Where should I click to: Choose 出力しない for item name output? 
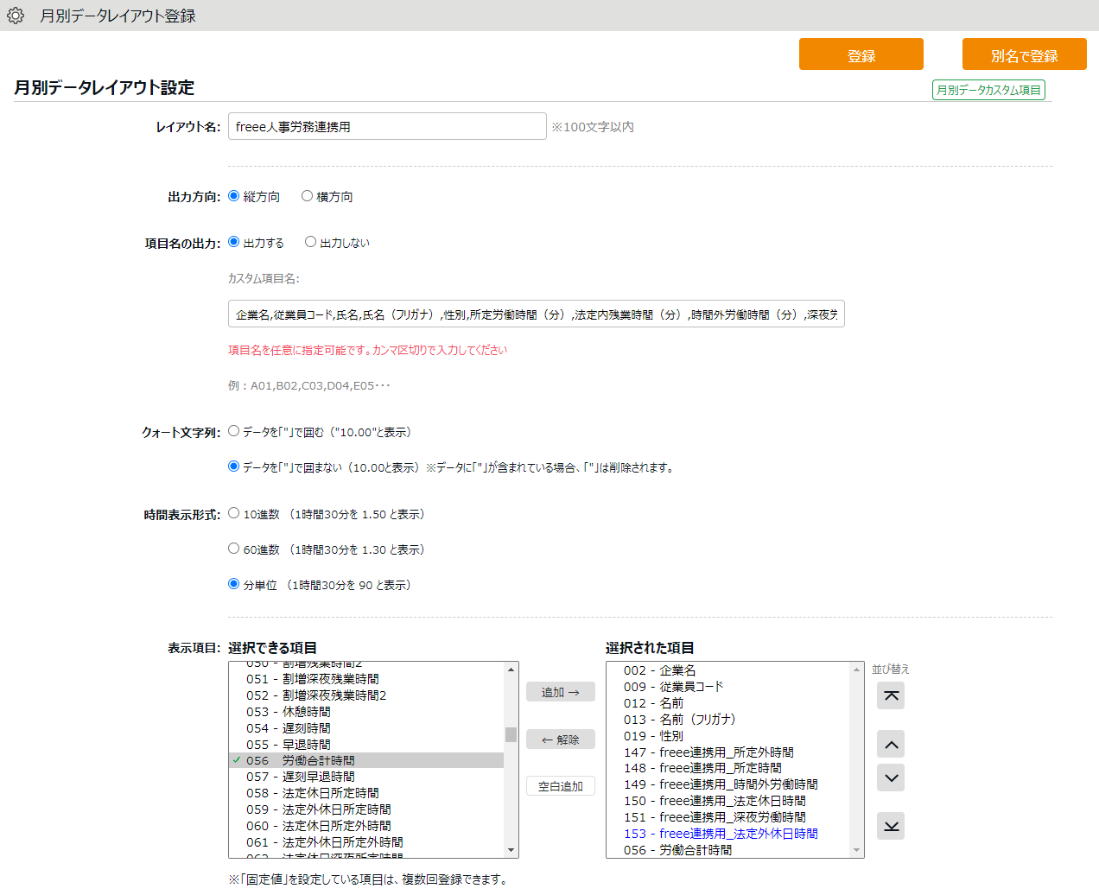click(310, 242)
